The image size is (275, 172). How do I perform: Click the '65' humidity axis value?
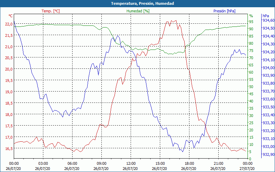(251, 65)
